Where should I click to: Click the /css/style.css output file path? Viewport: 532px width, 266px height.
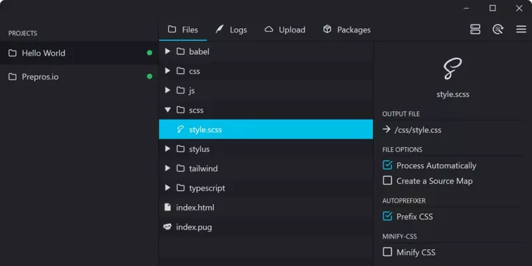(x=417, y=130)
